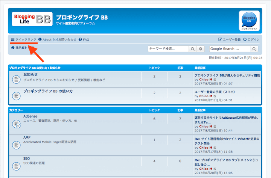This screenshot has height=178, width=271.
Task: Click the ユーザー登録 register link
Action: 229,39
